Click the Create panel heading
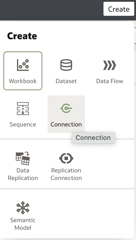Screen dimensions: 136x240 point(22,36)
